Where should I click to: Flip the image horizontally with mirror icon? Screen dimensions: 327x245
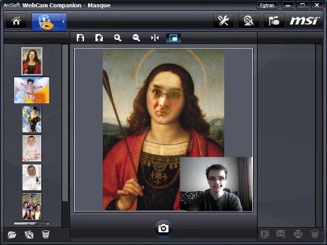155,38
